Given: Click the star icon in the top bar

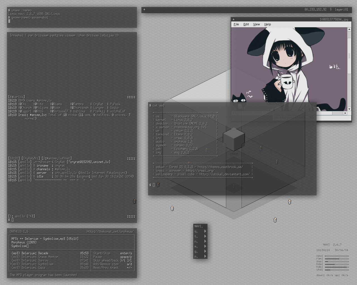Looking at the screenshot, I should pyautogui.click(x=144, y=9).
